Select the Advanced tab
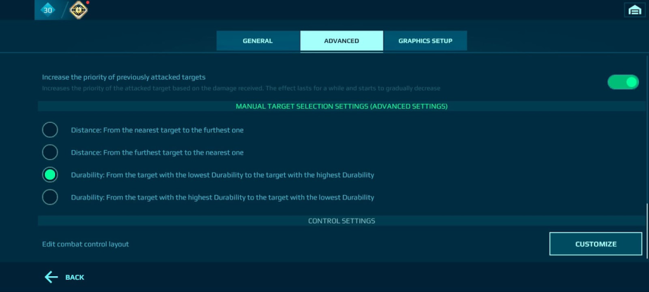 click(x=342, y=41)
